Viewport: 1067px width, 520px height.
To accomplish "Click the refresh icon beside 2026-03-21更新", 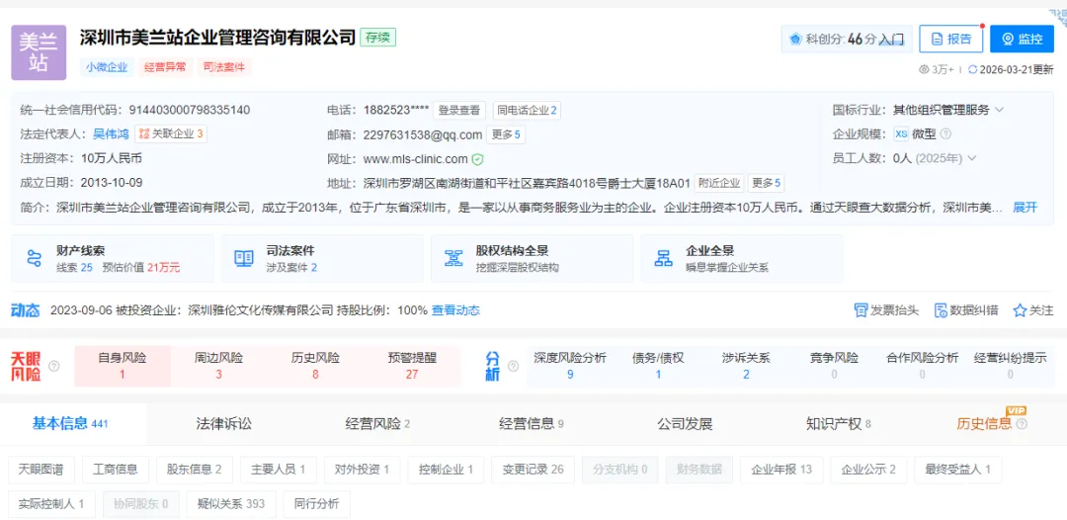I will [x=972, y=69].
